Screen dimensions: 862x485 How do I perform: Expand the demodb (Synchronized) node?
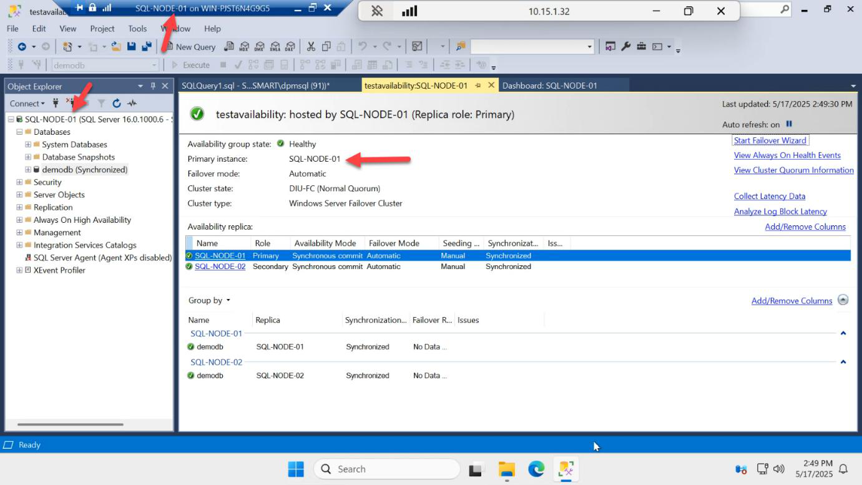point(28,170)
